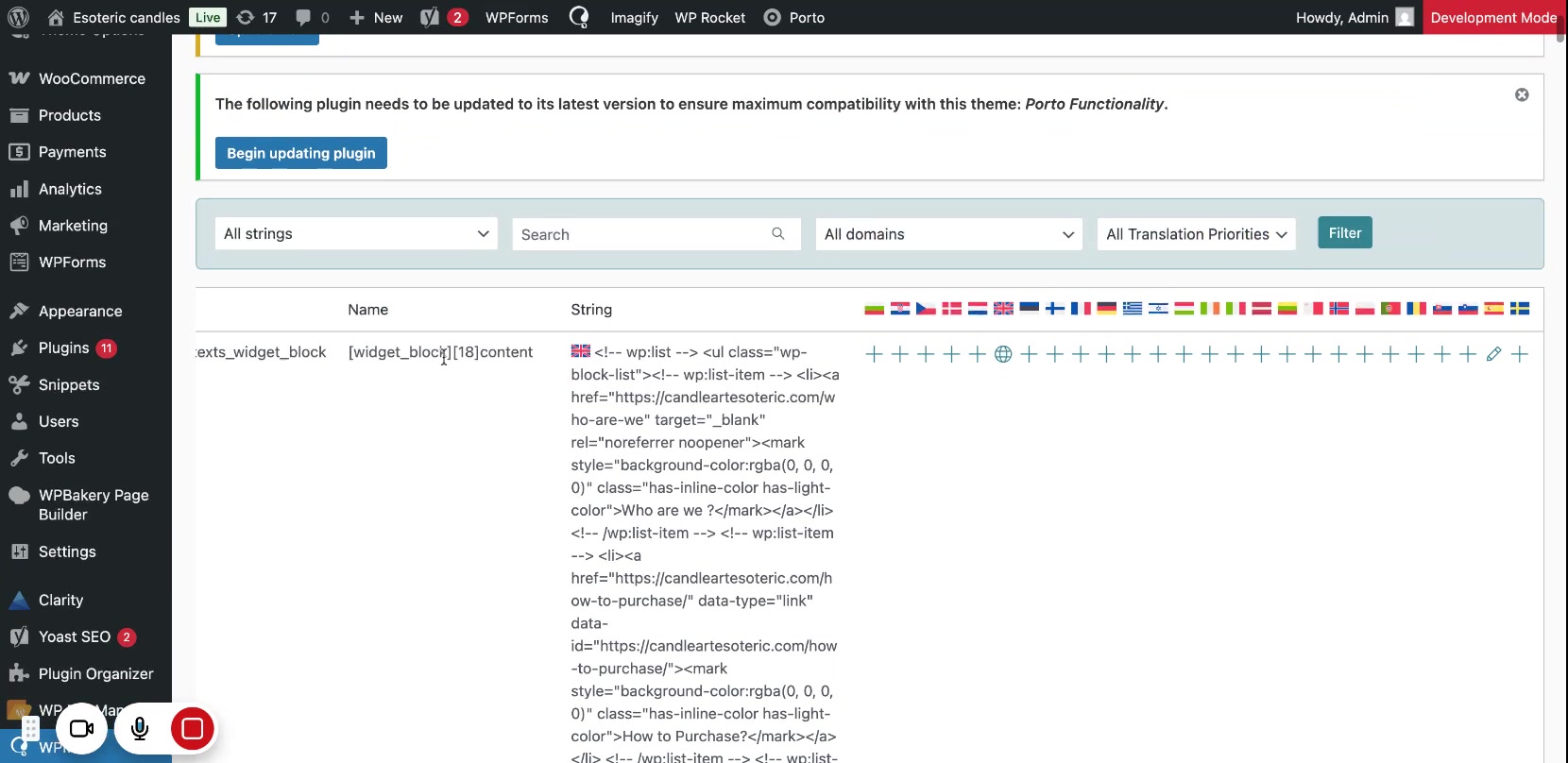The image size is (1568, 763).
Task: Add a translation under the Swedish flag
Action: (1519, 354)
